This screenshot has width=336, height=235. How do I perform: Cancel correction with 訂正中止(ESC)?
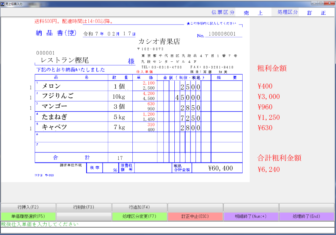(195, 216)
